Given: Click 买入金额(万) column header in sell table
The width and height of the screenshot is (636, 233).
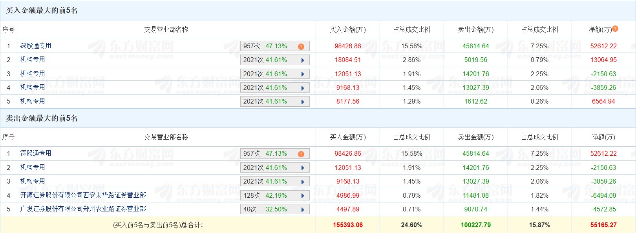Looking at the screenshot, I should coord(347,137).
